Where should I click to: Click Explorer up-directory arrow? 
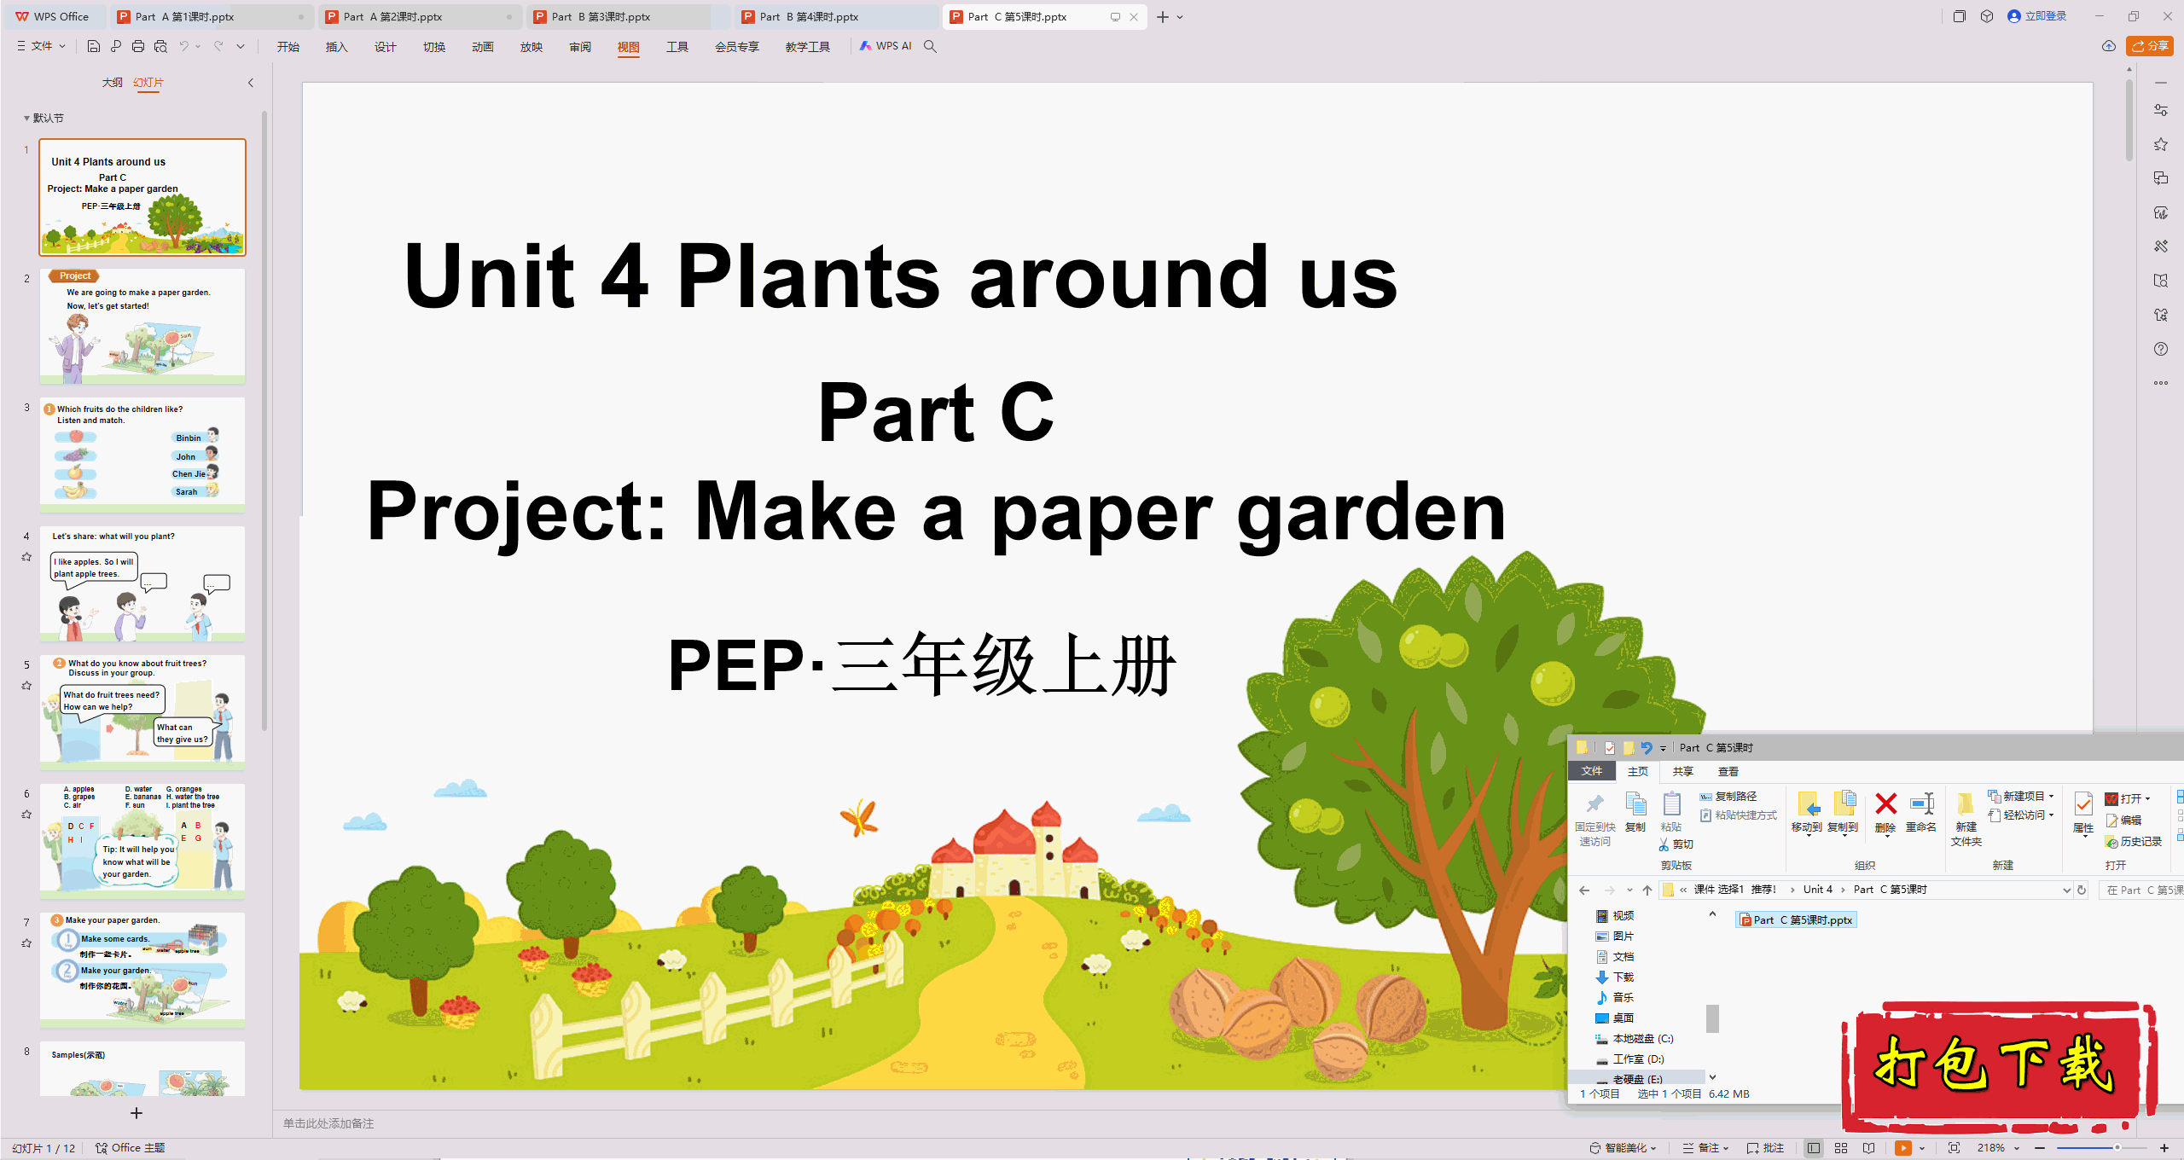tap(1647, 890)
